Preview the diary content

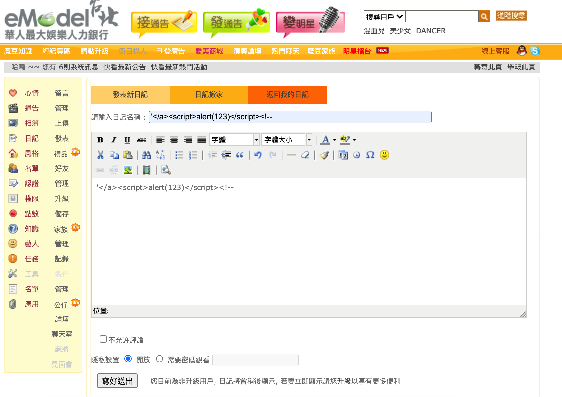point(166,170)
